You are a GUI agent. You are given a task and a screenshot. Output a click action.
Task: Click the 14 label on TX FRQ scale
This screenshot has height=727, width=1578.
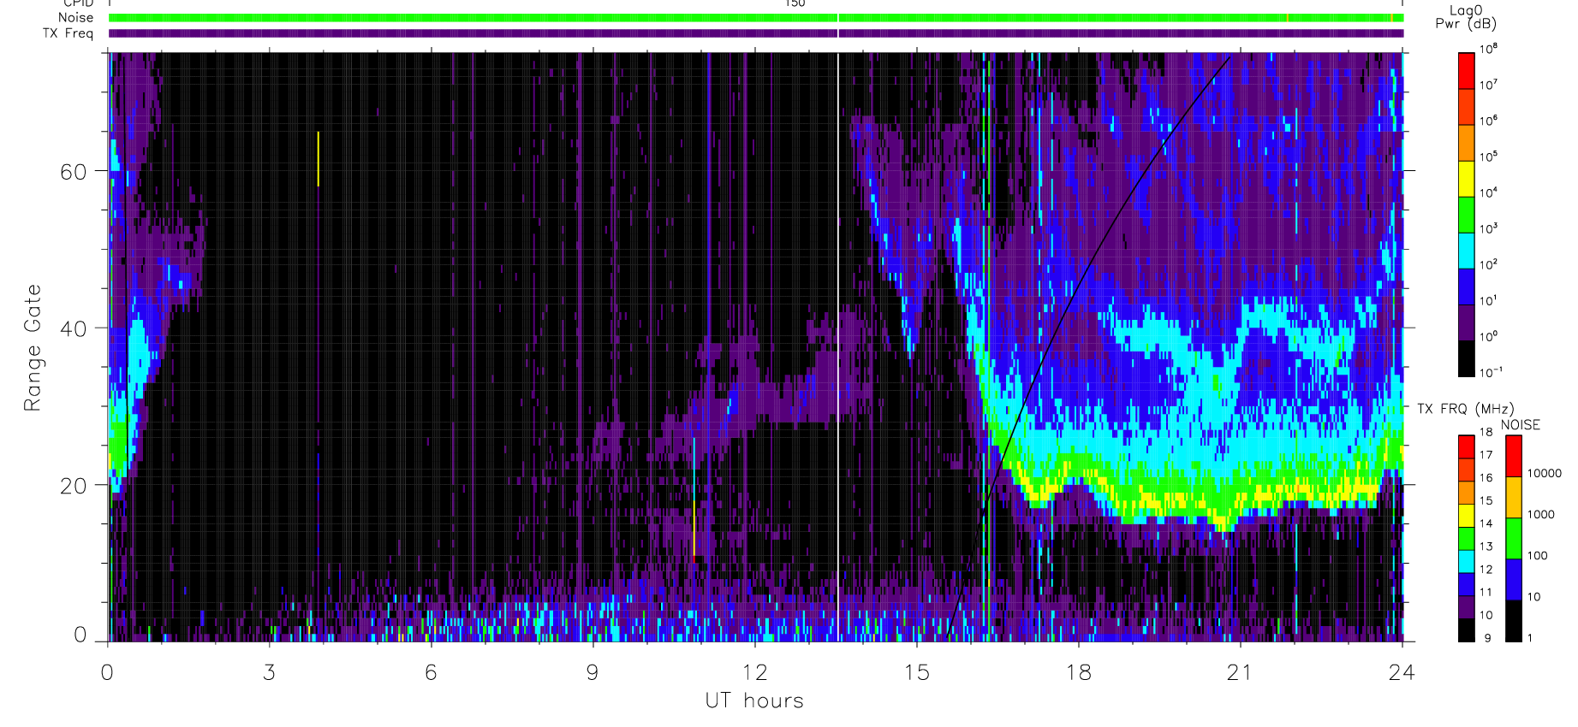1486,523
